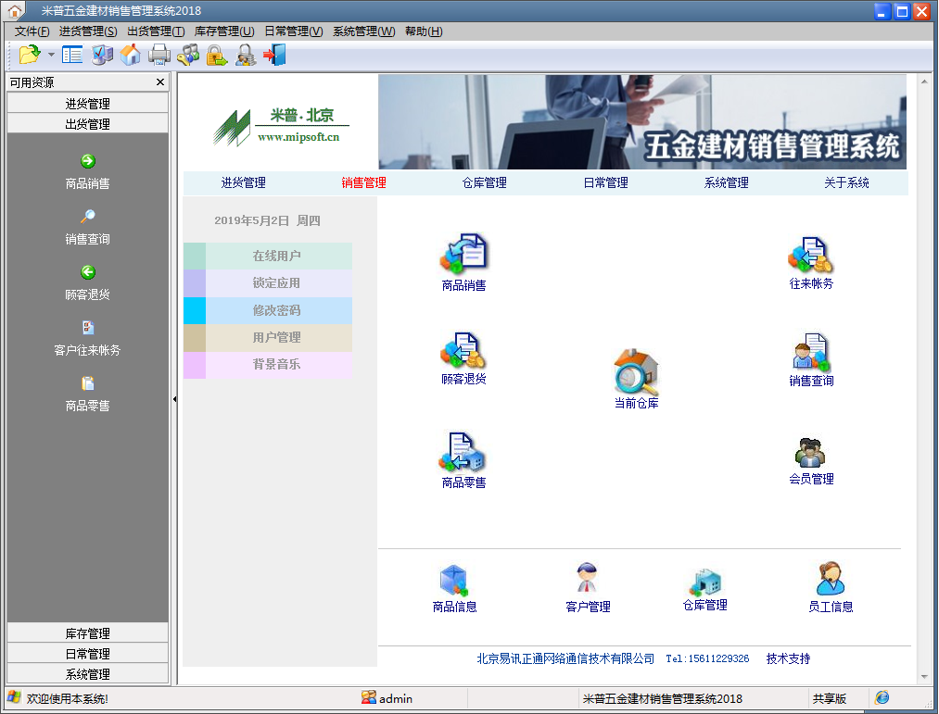Open 商品销售 icon in the main panel

pos(463,253)
